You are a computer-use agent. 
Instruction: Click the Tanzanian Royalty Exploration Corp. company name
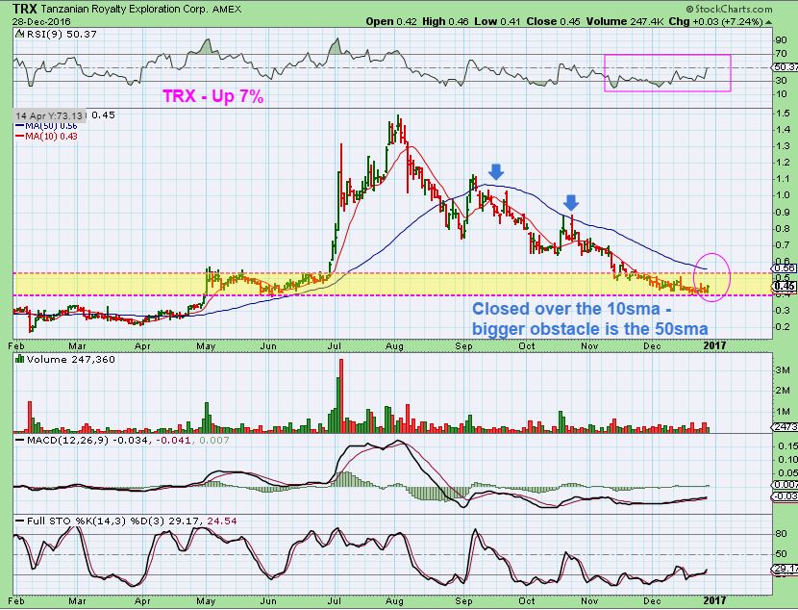124,10
